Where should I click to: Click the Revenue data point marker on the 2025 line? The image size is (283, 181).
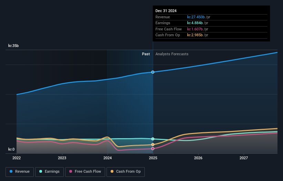pyautogui.click(x=153, y=72)
